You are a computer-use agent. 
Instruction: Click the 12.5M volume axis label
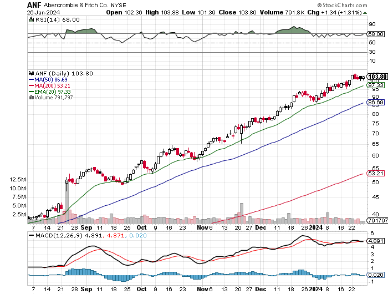[x=18, y=180]
